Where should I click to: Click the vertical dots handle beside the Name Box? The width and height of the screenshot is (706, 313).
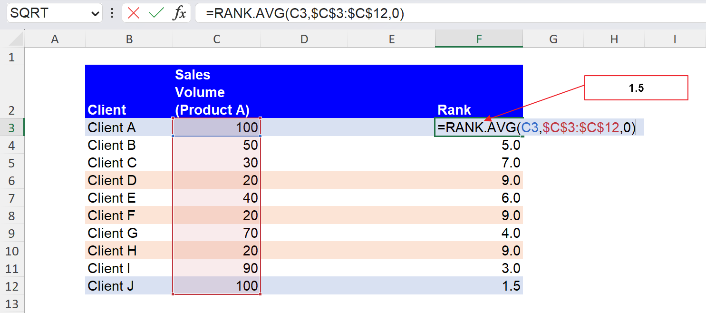pos(112,13)
